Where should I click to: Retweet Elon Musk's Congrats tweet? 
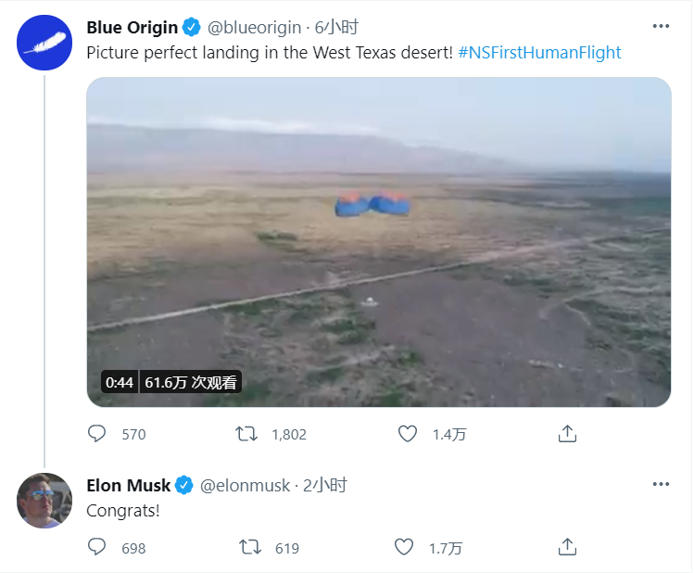point(250,547)
